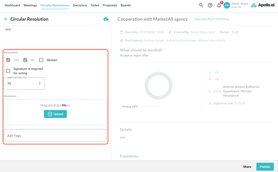Open the Proposals tab
Viewport: 278px width, 172px height.
(x=110, y=5)
